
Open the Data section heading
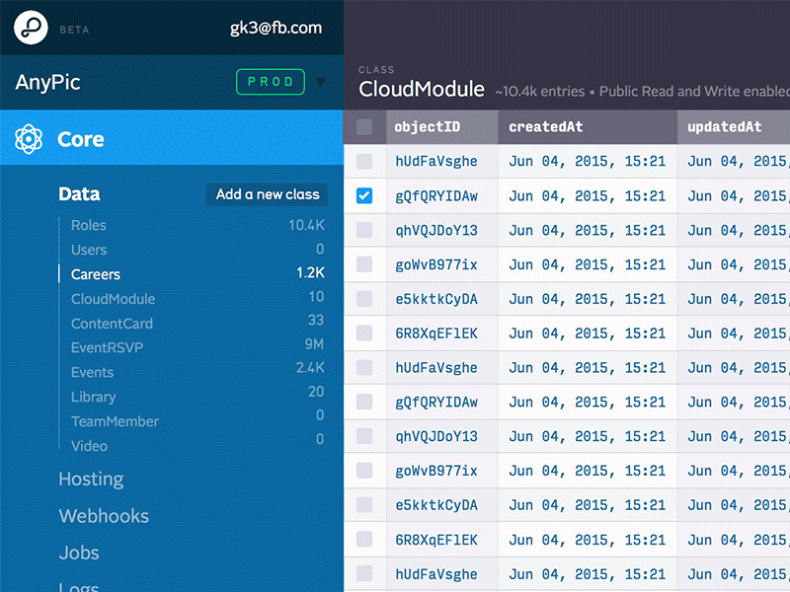pos(79,194)
